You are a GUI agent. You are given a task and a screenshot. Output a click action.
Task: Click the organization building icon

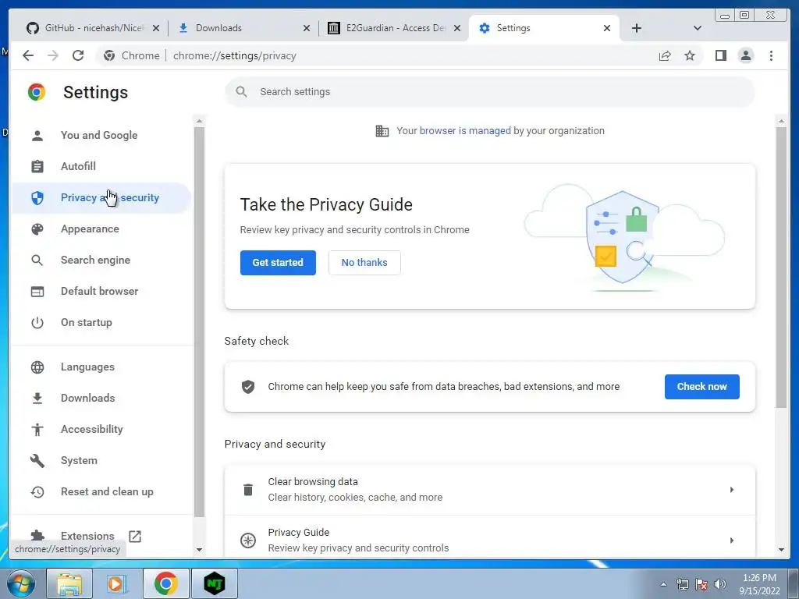point(382,131)
